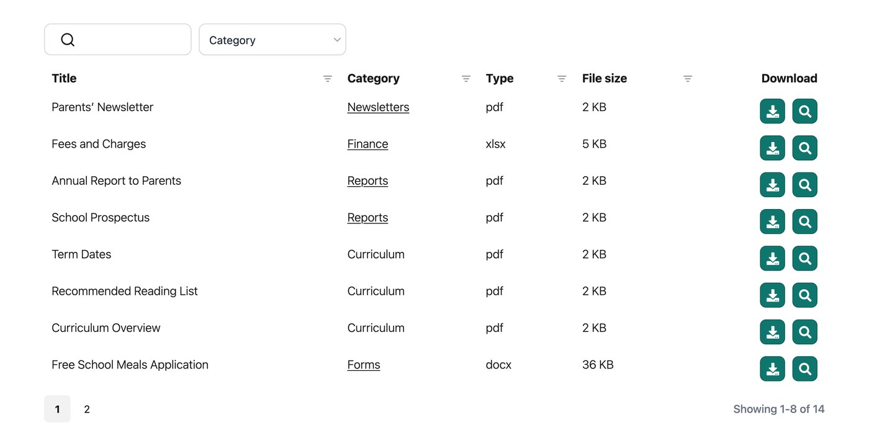Click into the search input field
Screen dimensions: 869x446
117,40
